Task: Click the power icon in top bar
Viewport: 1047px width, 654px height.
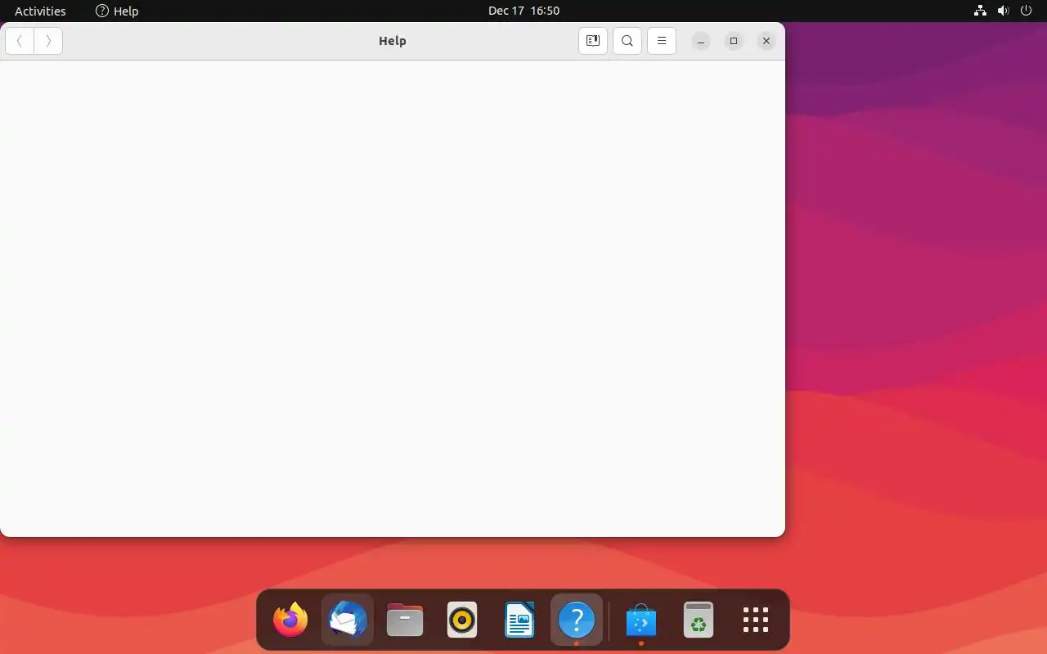Action: click(x=1026, y=11)
